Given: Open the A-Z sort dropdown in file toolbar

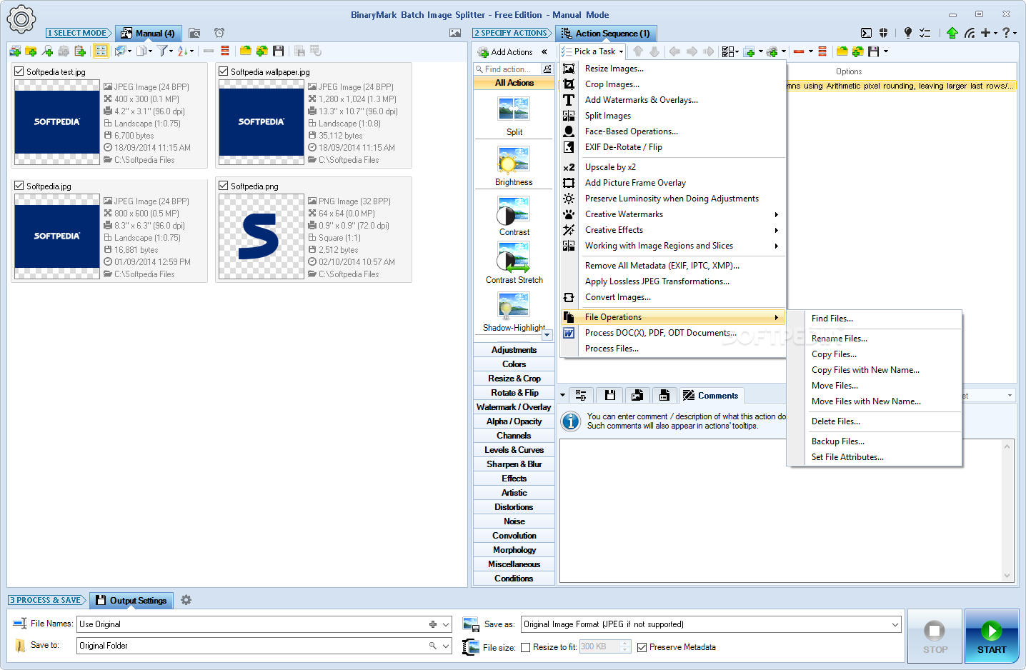Looking at the screenshot, I should pos(186,51).
